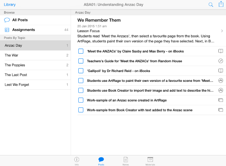Select The Last Post topic
The height and width of the screenshot is (166, 226).
tap(35, 75)
